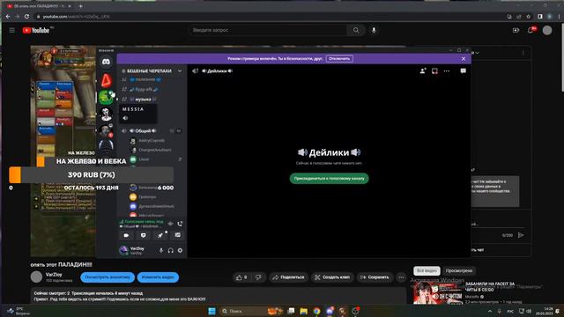The width and height of the screenshot is (564, 317).
Task: Open File Explorer from the taskbar
Action: (303, 311)
